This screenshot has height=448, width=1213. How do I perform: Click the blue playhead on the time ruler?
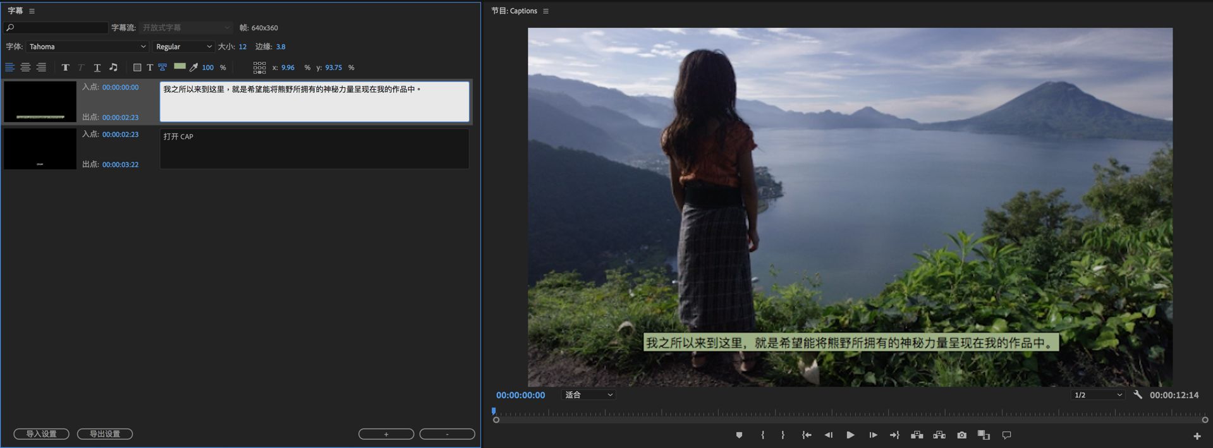(494, 411)
